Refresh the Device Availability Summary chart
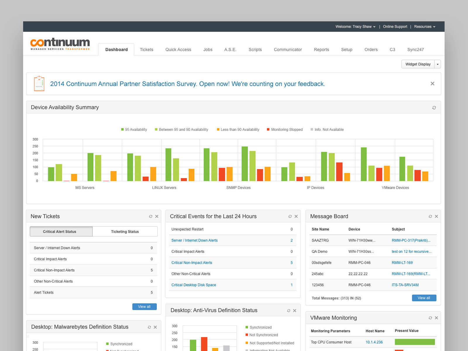468x351 pixels. 434,107
